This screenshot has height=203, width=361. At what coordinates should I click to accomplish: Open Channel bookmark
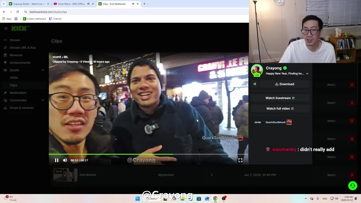pos(55,19)
